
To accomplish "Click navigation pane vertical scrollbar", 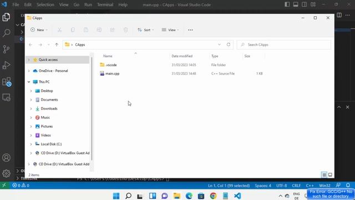I will tap(92, 108).
